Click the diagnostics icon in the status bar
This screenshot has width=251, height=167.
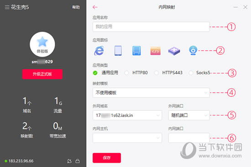(69, 161)
